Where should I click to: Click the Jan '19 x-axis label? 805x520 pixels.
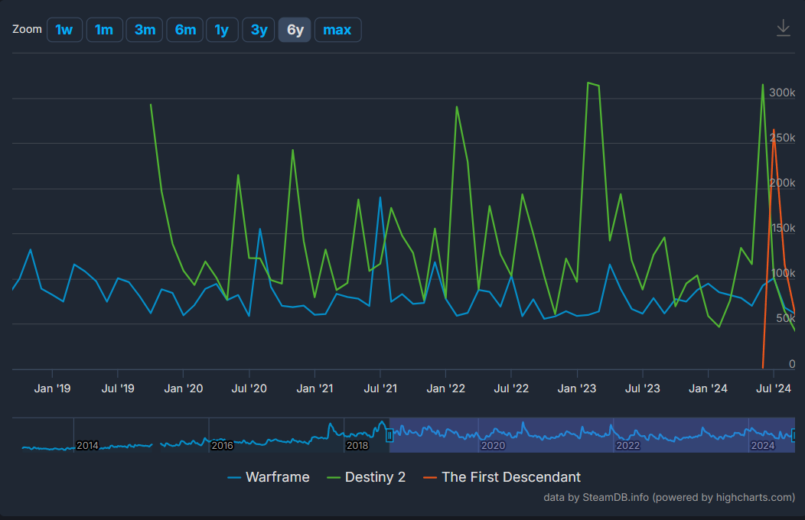pyautogui.click(x=52, y=388)
